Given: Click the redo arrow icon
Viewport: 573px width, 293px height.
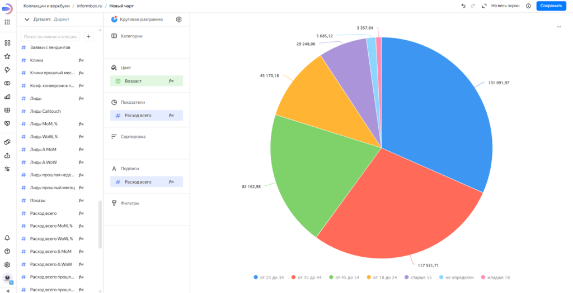Looking at the screenshot, I should [473, 6].
